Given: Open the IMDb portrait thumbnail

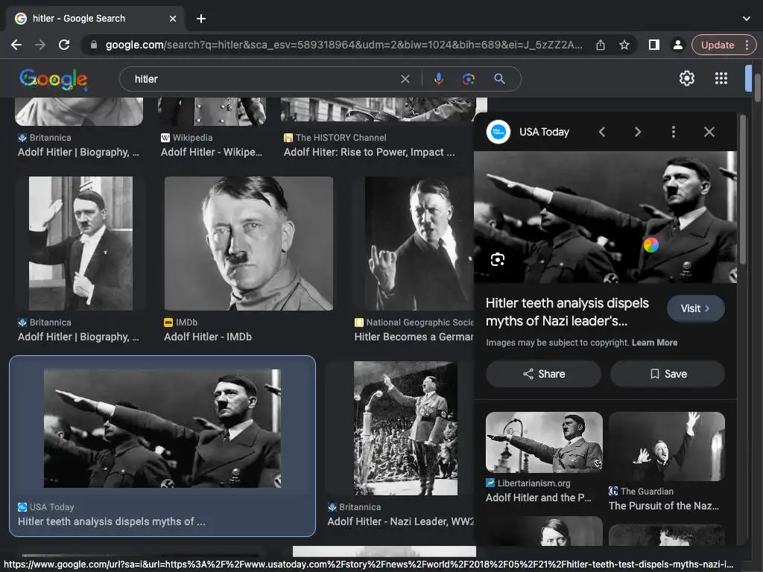Looking at the screenshot, I should (249, 244).
